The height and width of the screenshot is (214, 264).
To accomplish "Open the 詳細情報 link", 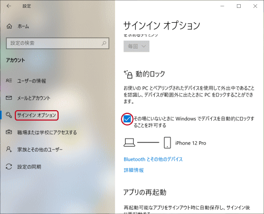I will coord(134,170).
